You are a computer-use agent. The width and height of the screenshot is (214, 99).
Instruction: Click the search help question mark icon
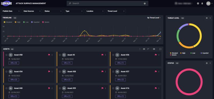tap(145, 3)
